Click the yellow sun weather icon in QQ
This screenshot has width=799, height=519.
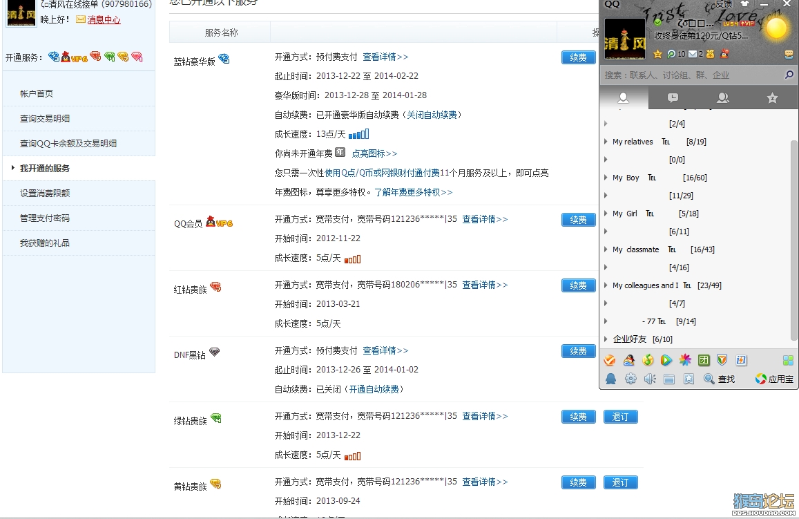point(777,28)
